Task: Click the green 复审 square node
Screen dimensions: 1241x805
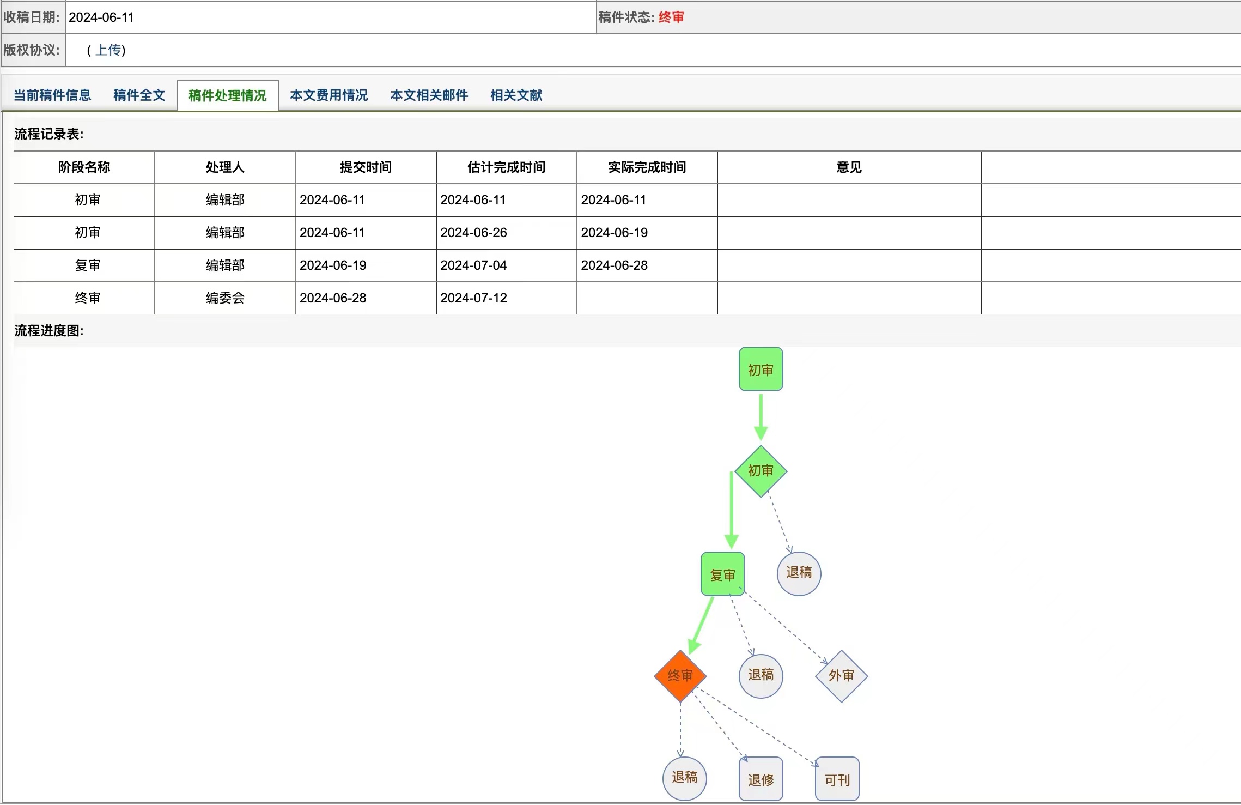Action: pos(722,574)
